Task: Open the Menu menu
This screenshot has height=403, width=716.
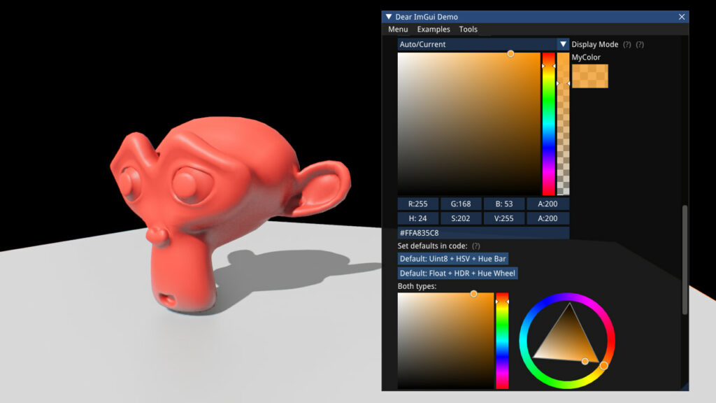Action: point(398,29)
